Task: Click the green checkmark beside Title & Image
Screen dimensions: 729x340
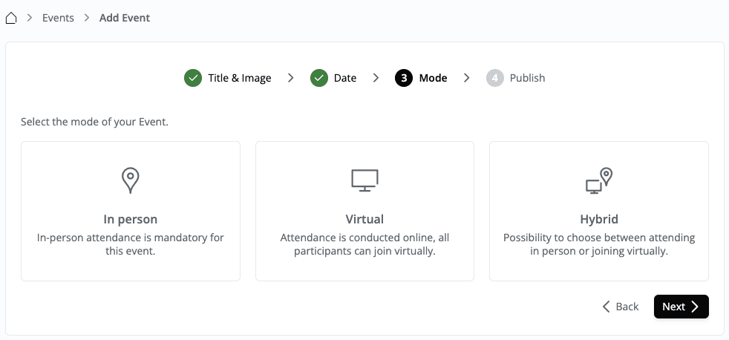Action: 193,78
